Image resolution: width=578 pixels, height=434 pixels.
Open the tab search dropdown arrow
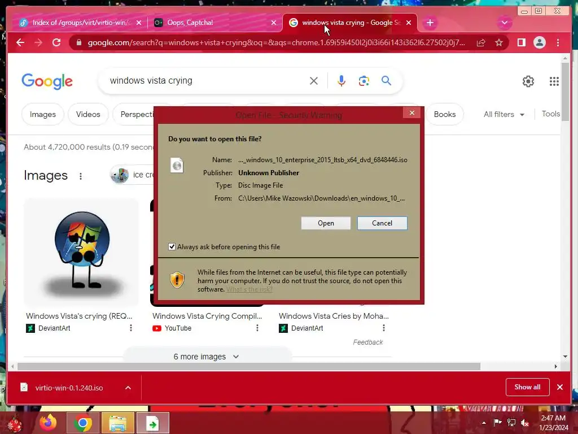tap(504, 23)
